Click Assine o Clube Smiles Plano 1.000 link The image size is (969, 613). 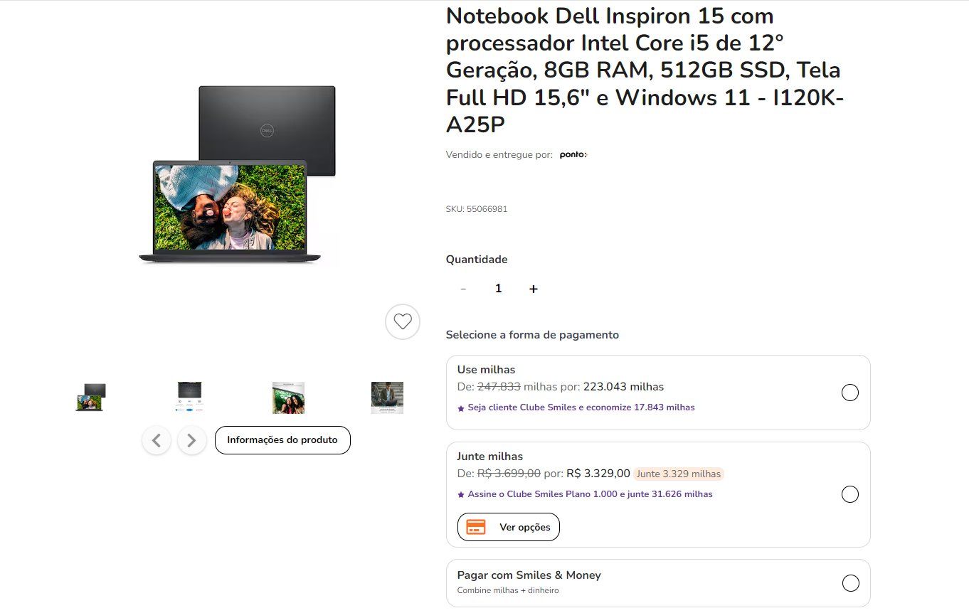(x=585, y=494)
